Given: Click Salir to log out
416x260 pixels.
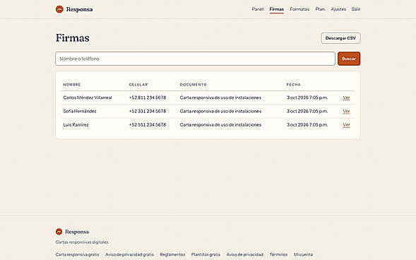Looking at the screenshot, I should click(356, 9).
